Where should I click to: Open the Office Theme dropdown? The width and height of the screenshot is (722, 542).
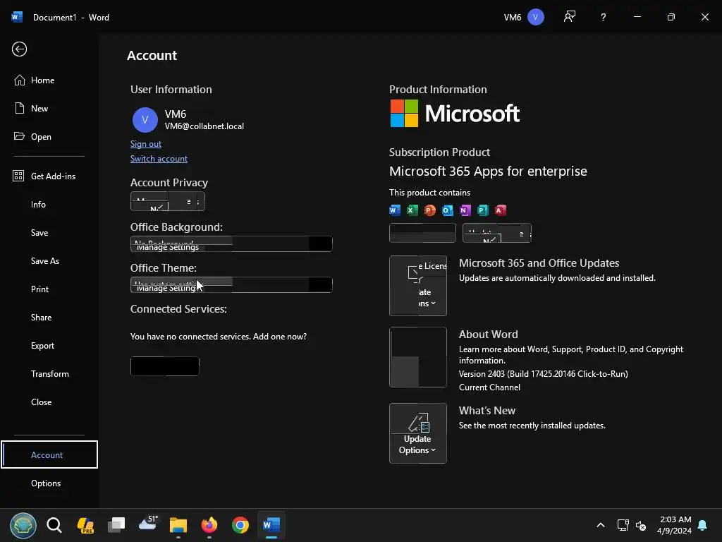pyautogui.click(x=231, y=285)
